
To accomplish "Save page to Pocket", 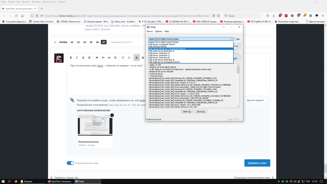I will (x=268, y=16).
